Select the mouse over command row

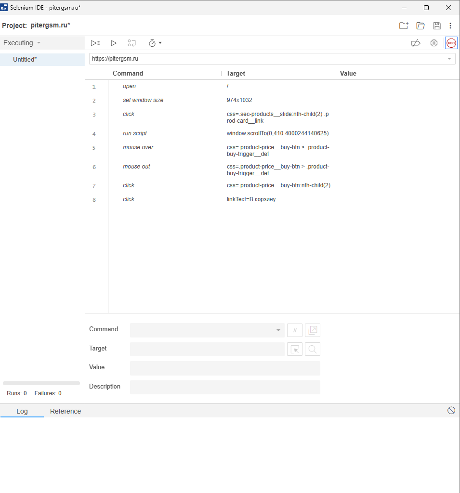coord(272,151)
